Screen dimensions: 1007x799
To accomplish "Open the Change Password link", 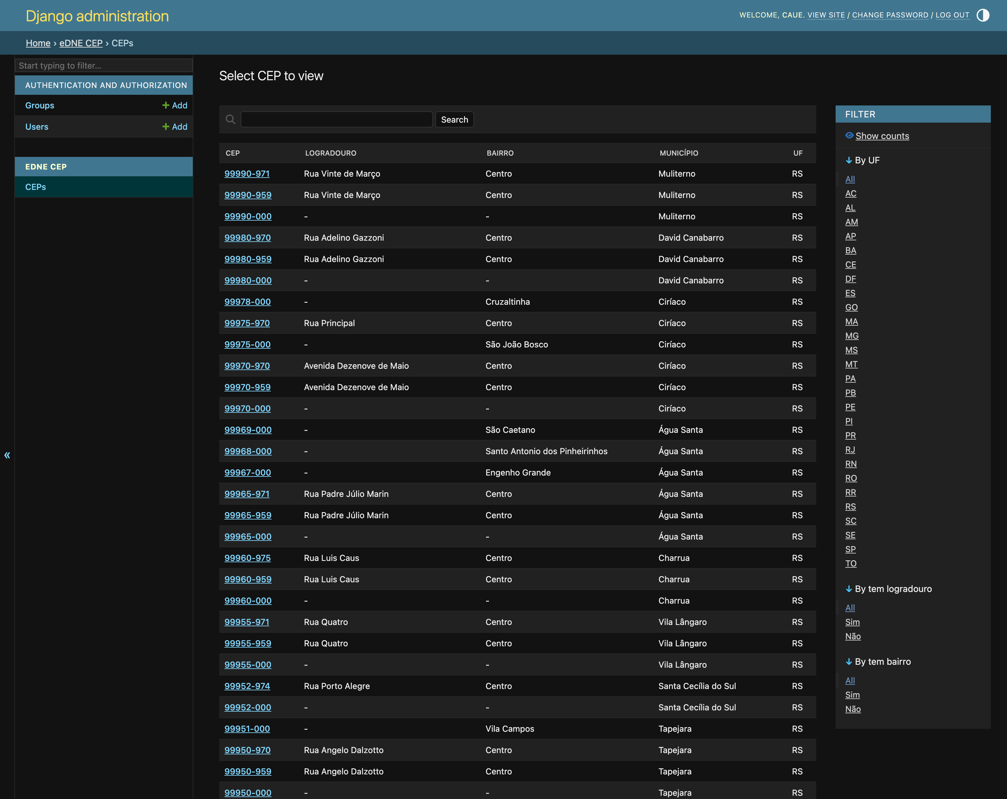I will tap(890, 15).
